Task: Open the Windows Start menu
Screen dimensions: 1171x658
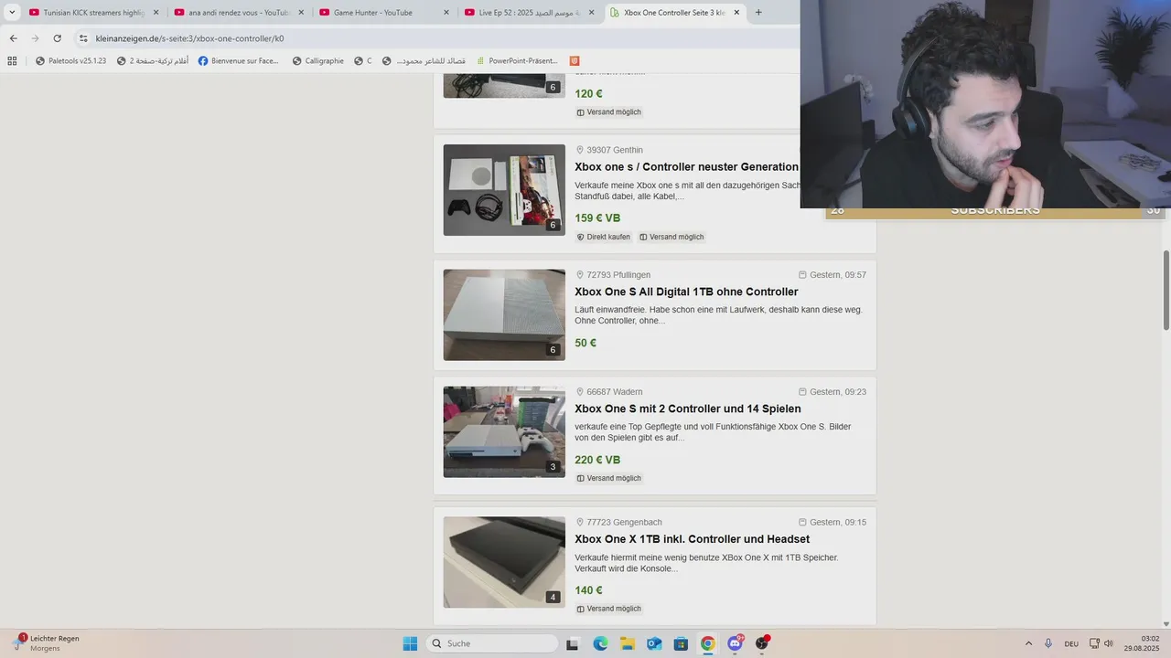Action: coord(410,643)
